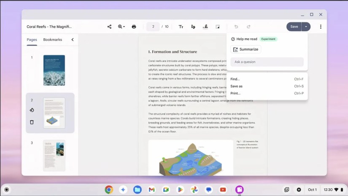Image resolution: width=348 pixels, height=196 pixels.
Task: Open the three-dot more menu
Action: (321, 27)
